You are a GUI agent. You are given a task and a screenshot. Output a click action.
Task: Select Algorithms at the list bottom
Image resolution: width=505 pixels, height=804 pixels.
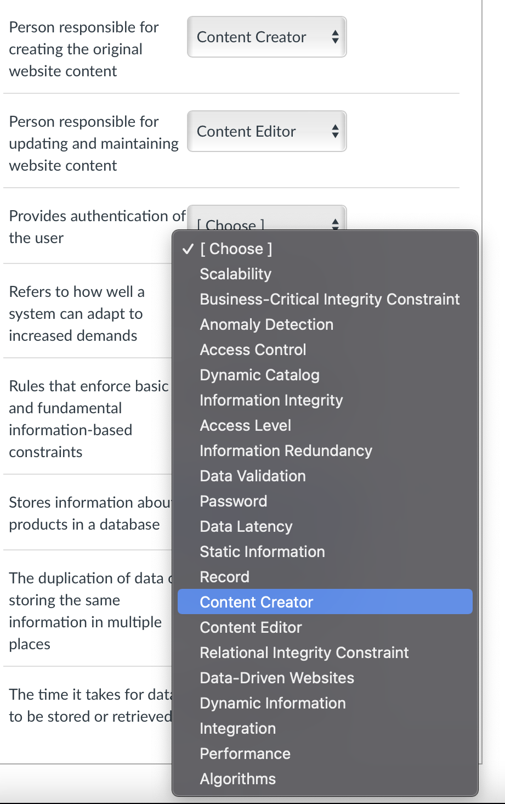[237, 779]
